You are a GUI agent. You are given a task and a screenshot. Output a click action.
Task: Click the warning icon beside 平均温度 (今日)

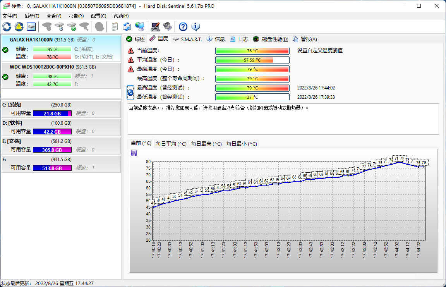[x=130, y=60]
